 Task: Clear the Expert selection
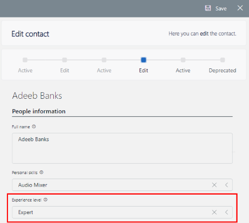tap(214, 212)
